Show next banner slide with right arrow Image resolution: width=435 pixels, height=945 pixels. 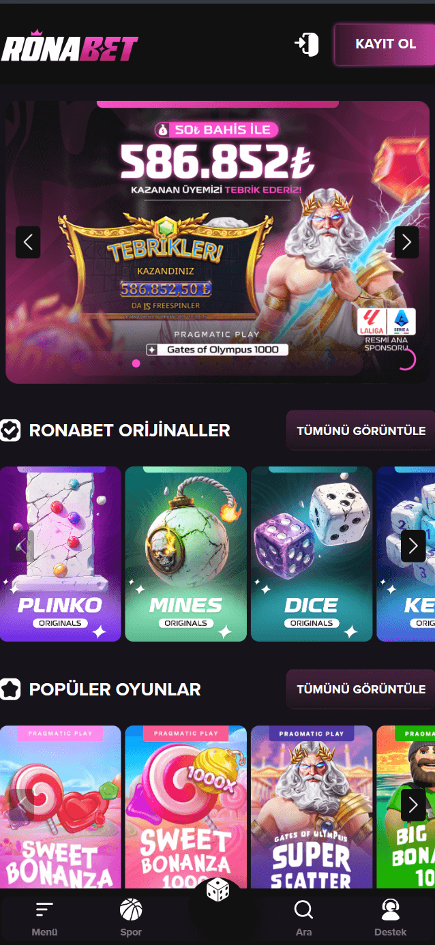pyautogui.click(x=407, y=242)
